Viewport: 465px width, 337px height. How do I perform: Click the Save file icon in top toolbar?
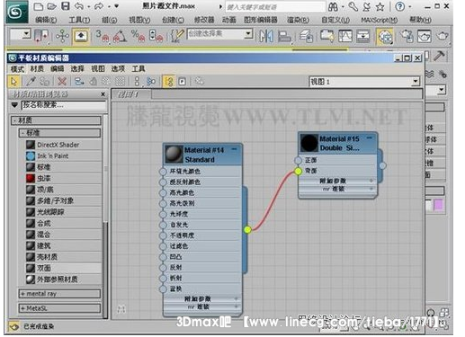[66, 6]
